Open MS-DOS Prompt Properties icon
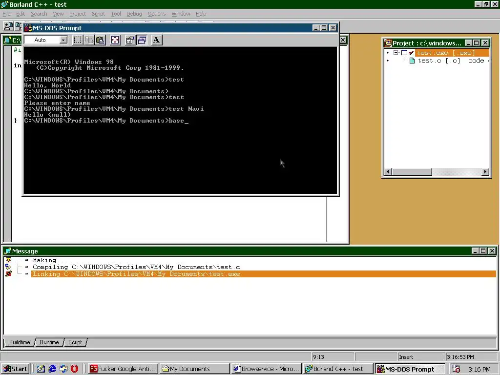The image size is (500, 375). click(x=130, y=40)
